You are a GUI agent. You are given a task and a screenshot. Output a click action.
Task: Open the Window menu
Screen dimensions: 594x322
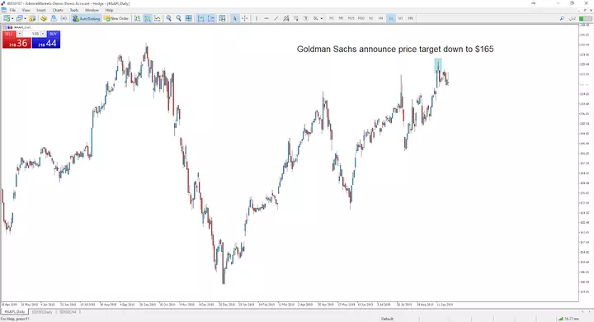point(92,10)
